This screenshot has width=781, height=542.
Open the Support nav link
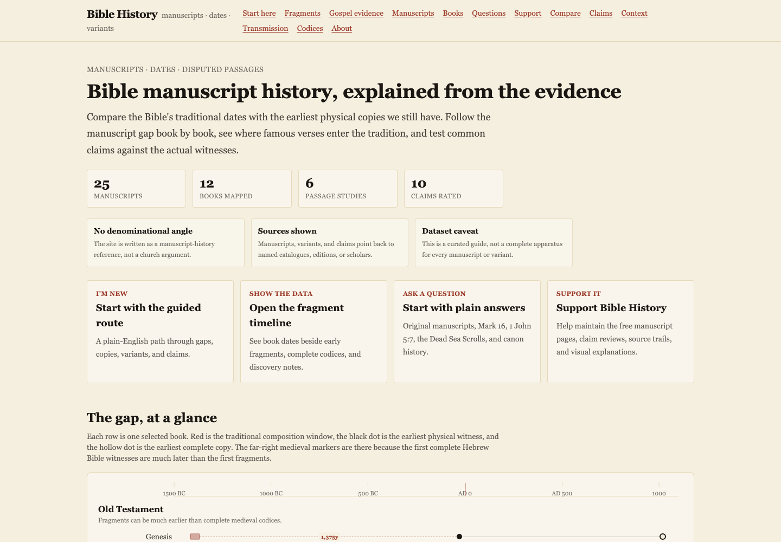click(528, 13)
